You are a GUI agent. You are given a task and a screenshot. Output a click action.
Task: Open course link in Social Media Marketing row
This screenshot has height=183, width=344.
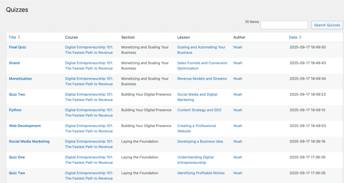coord(89,144)
